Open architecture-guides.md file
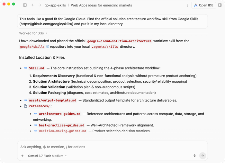This screenshot has width=225, height=163. pos(60,114)
